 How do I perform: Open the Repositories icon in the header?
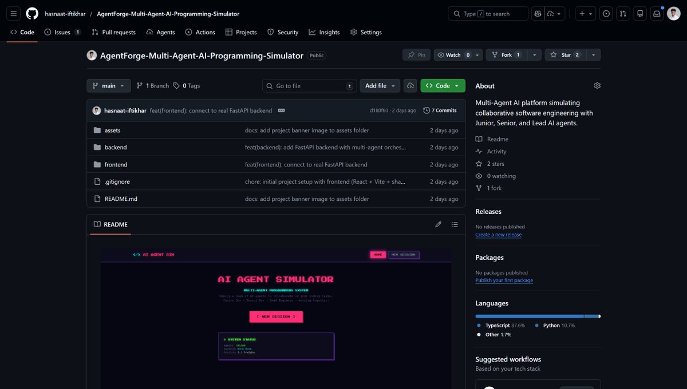point(640,14)
